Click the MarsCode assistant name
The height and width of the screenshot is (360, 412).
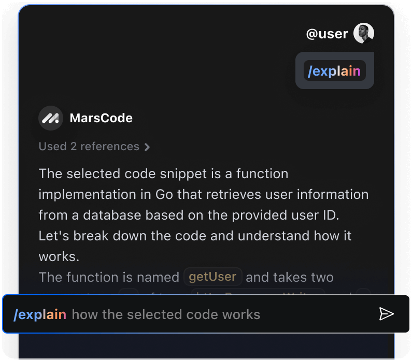[x=101, y=118]
